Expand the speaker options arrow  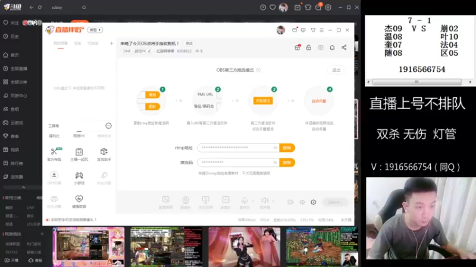pyautogui.click(x=273, y=201)
